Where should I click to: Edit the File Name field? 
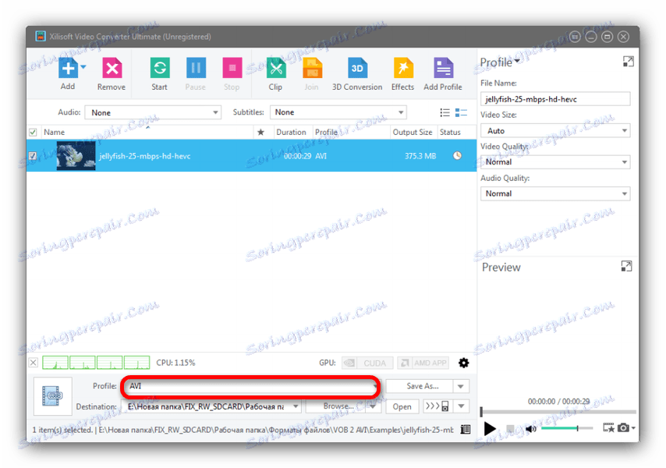555,99
